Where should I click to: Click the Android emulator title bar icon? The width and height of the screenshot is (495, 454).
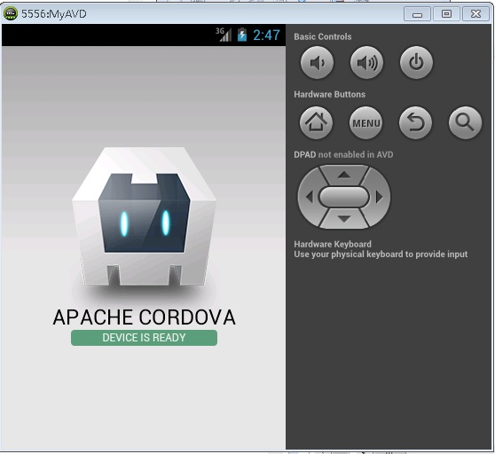point(10,13)
